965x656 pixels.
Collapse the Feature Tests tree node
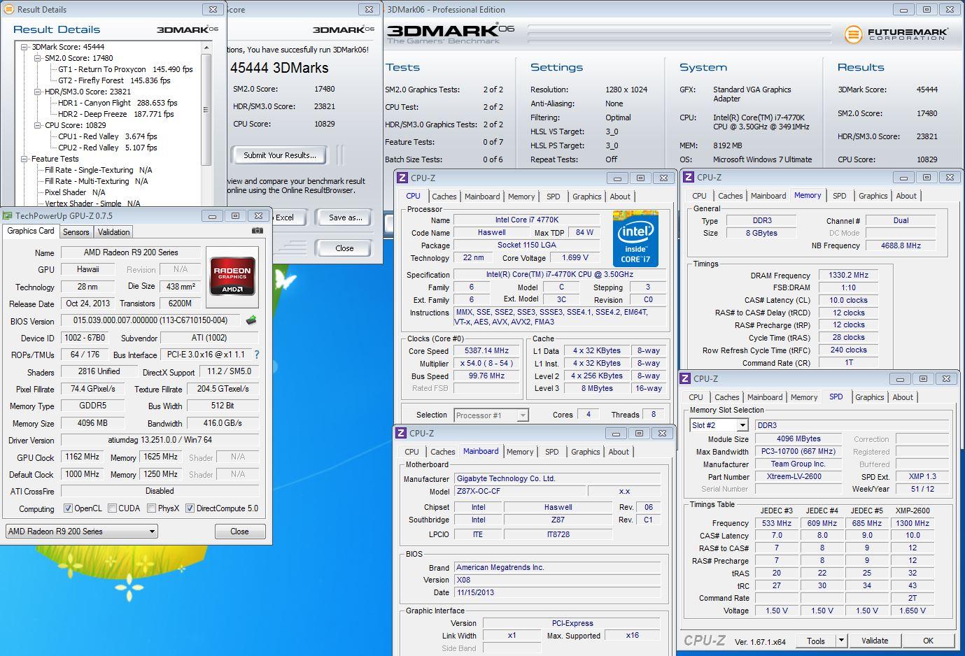24,159
